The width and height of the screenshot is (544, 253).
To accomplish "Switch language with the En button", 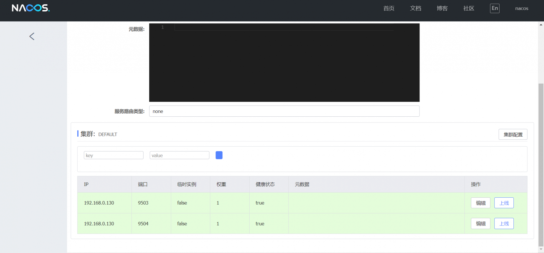I will [x=495, y=8].
